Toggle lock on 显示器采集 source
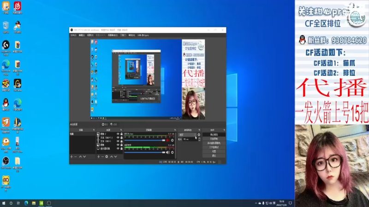 point(121,149)
